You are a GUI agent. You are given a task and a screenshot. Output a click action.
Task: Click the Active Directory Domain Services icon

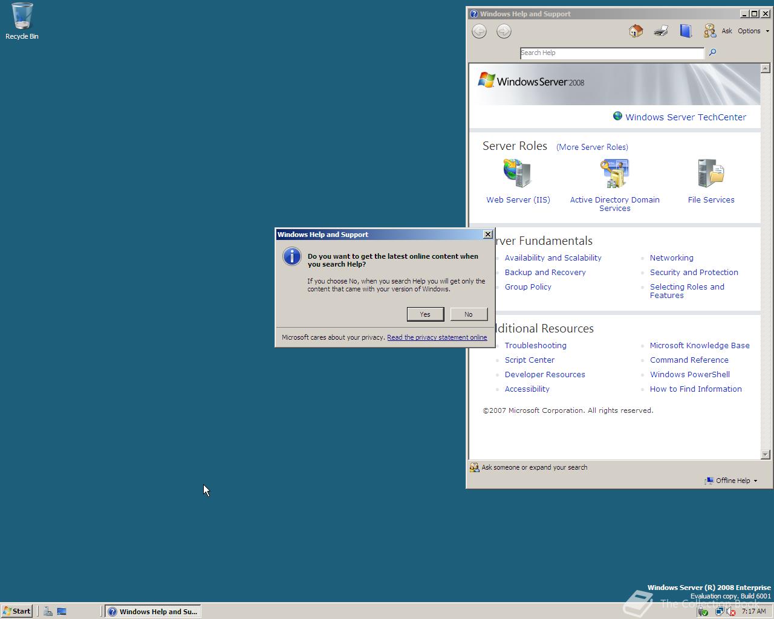[x=614, y=173]
